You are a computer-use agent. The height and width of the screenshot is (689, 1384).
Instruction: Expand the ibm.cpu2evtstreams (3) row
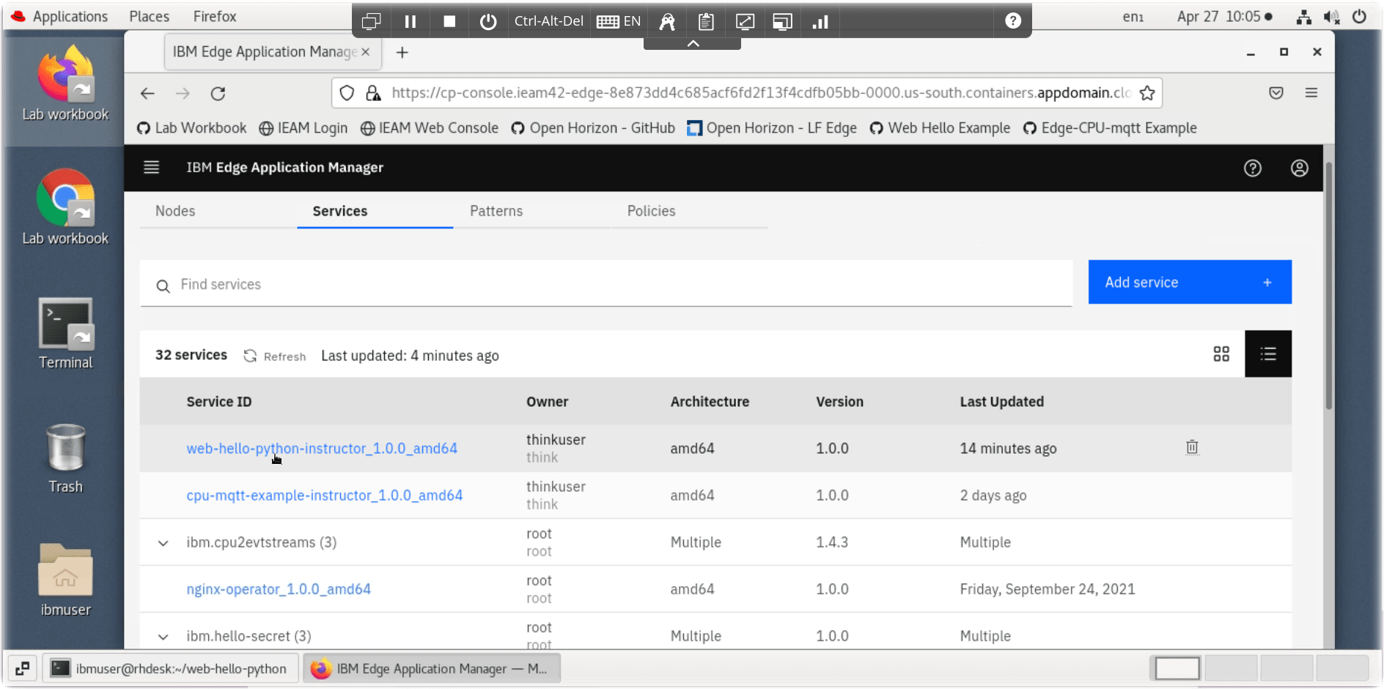click(163, 543)
